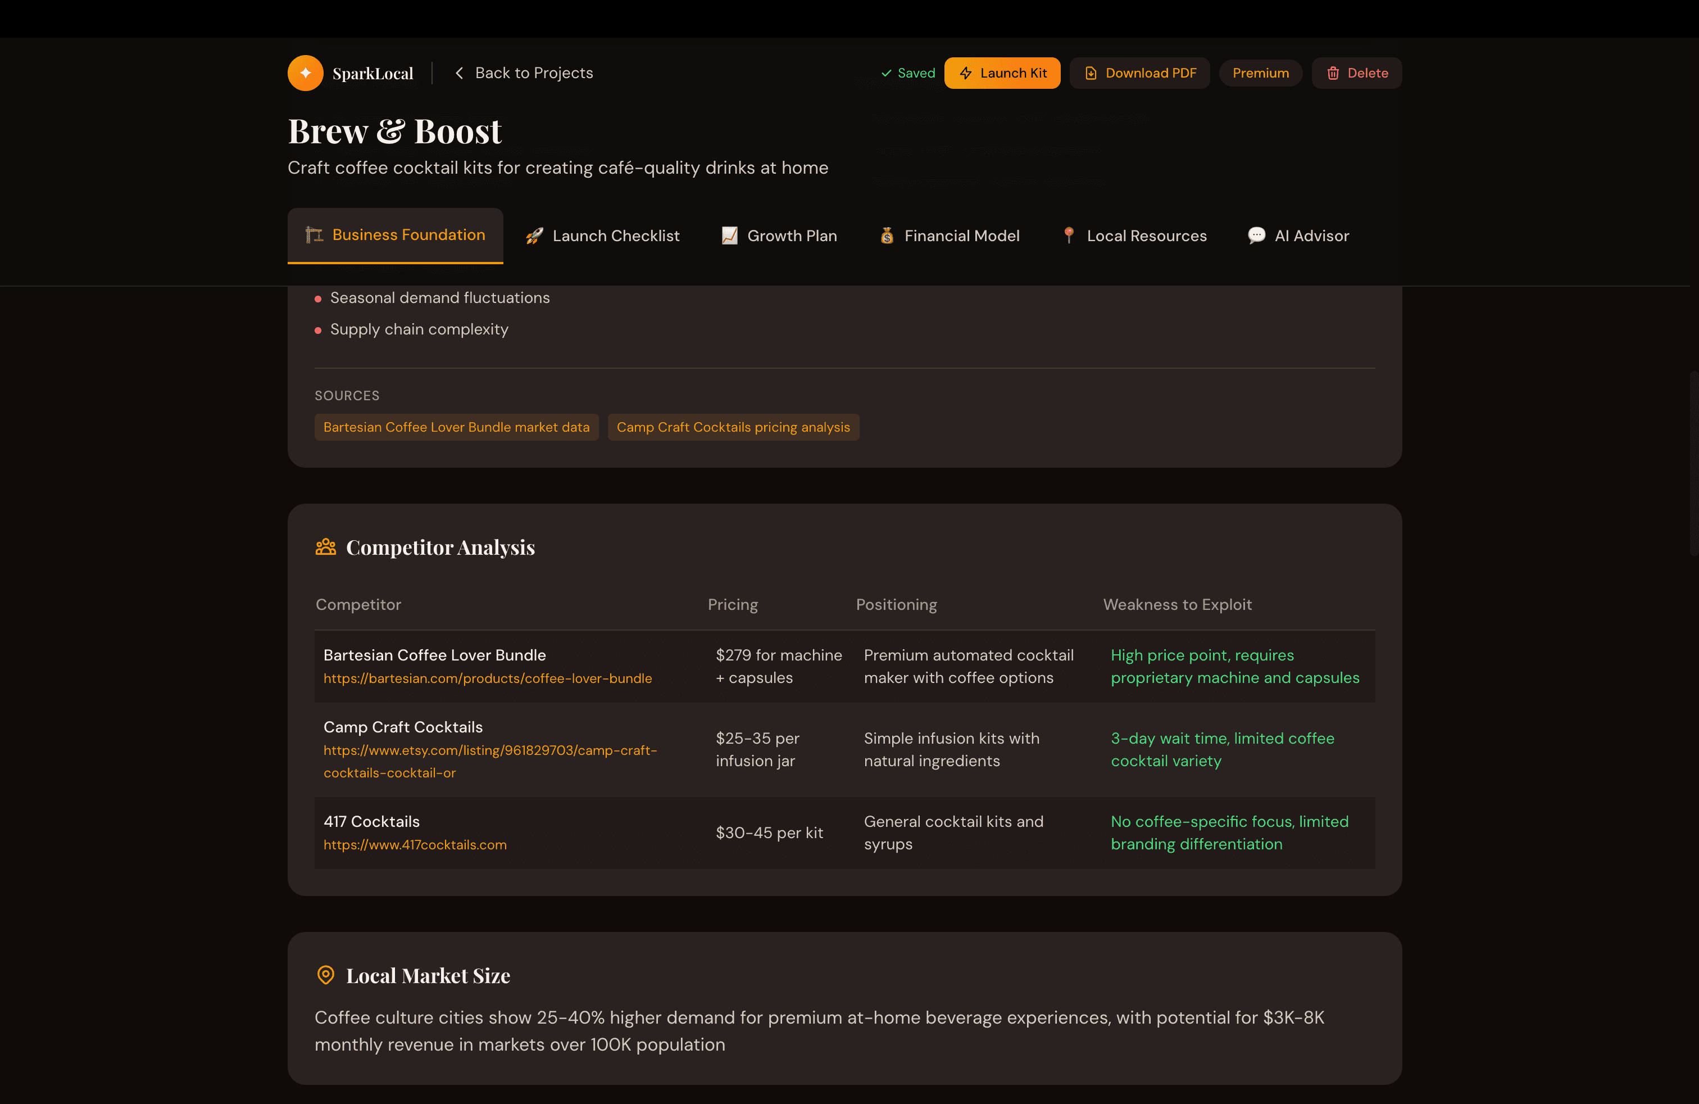Viewport: 1699px width, 1104px height.
Task: Switch to the Business Foundation tab
Action: click(x=396, y=235)
